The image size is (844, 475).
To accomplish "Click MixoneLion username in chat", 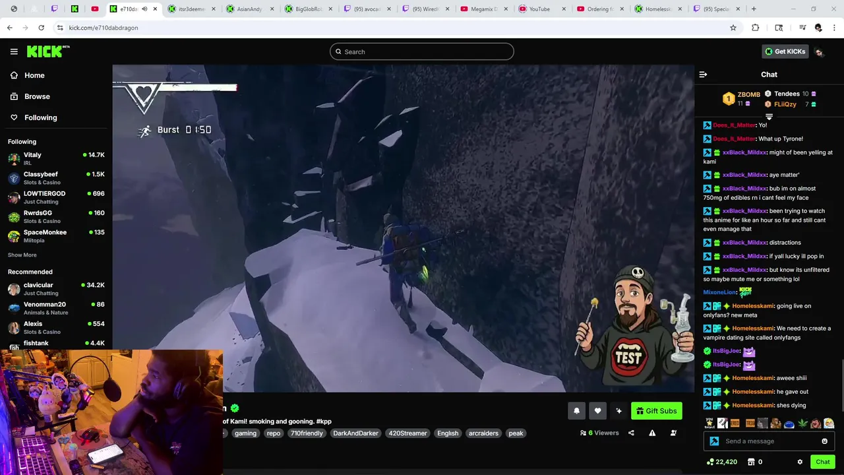I will 719,292.
